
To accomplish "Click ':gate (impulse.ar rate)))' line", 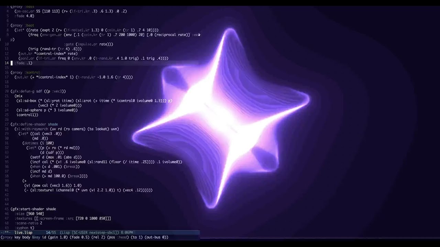I will pos(89,44).
